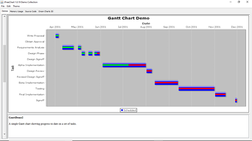Open the Edit menu
This screenshot has height=141, width=252.
pyautogui.click(x=9, y=6)
